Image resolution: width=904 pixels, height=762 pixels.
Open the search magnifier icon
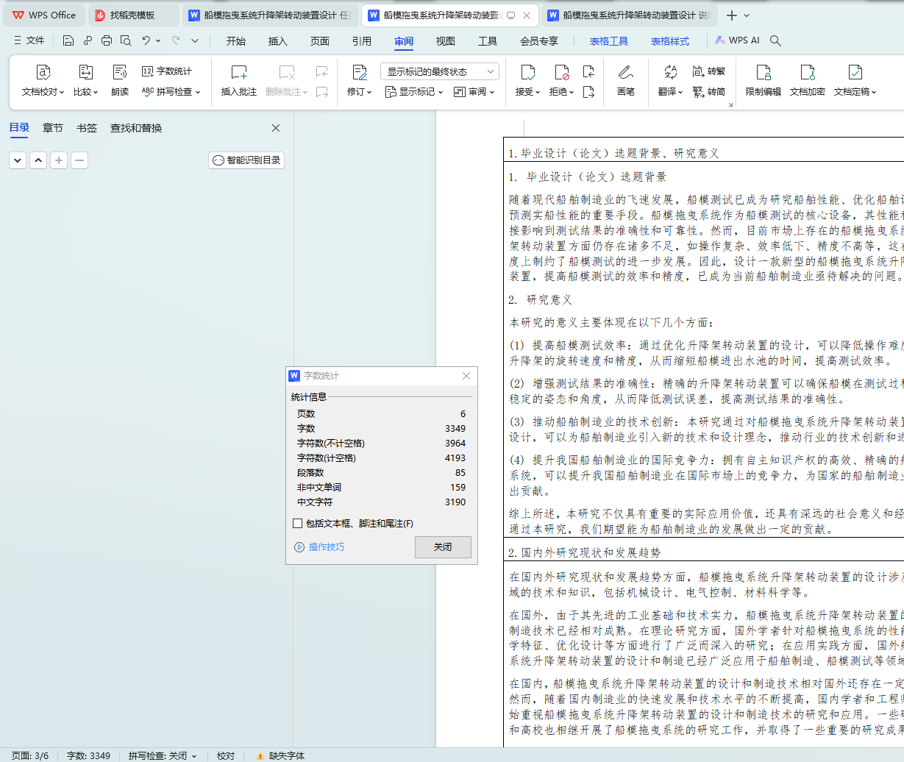point(775,40)
